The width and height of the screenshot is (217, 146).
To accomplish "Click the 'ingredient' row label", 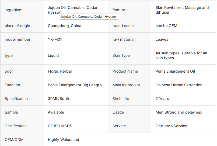I will tap(13, 10).
